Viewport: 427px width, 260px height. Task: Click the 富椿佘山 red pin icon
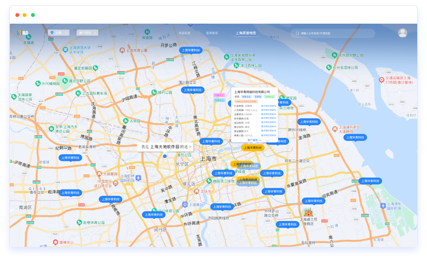[55, 242]
